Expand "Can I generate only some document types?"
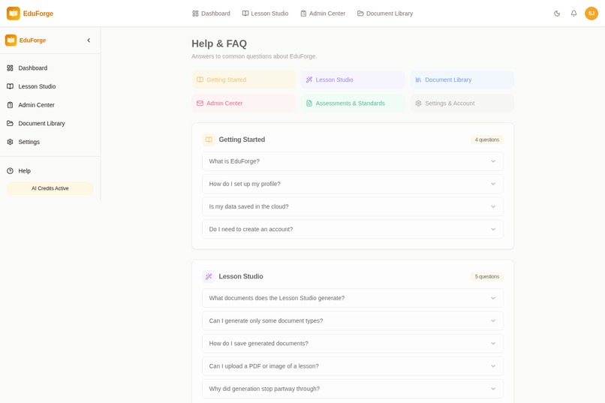This screenshot has height=403, width=605. tap(353, 321)
